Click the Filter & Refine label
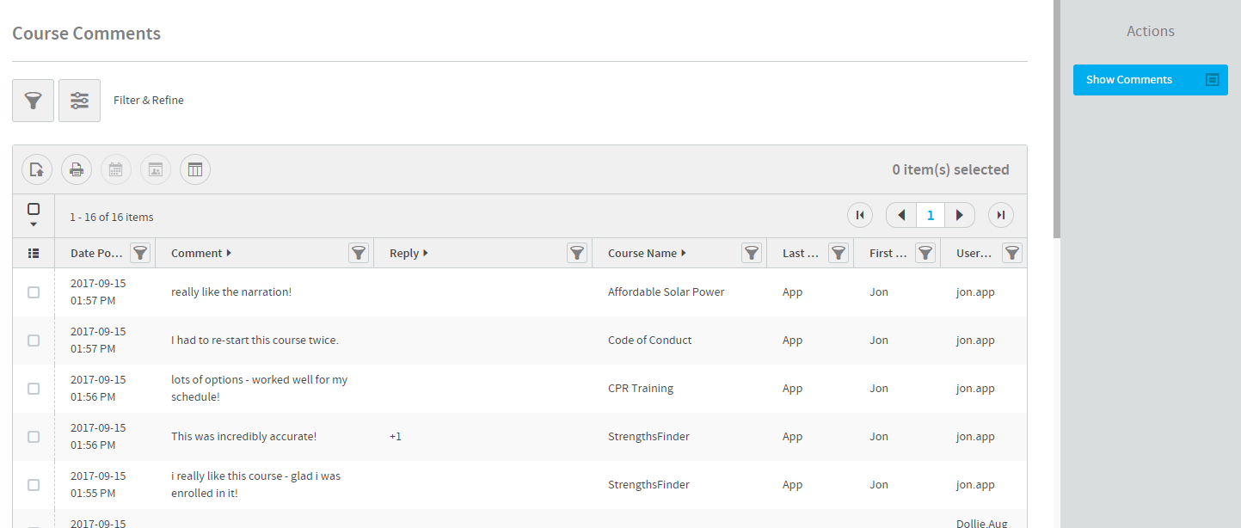 [x=149, y=101]
